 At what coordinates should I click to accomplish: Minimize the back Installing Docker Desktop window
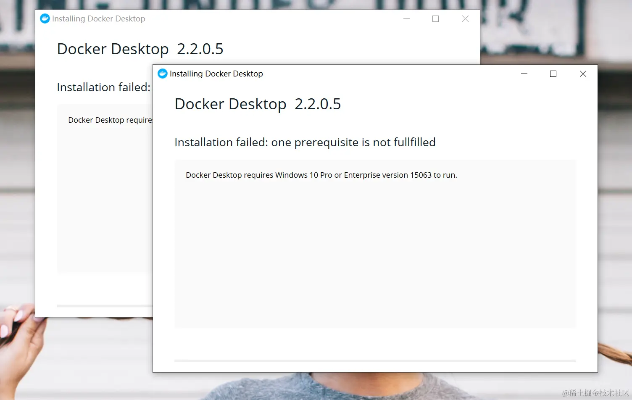click(x=406, y=19)
